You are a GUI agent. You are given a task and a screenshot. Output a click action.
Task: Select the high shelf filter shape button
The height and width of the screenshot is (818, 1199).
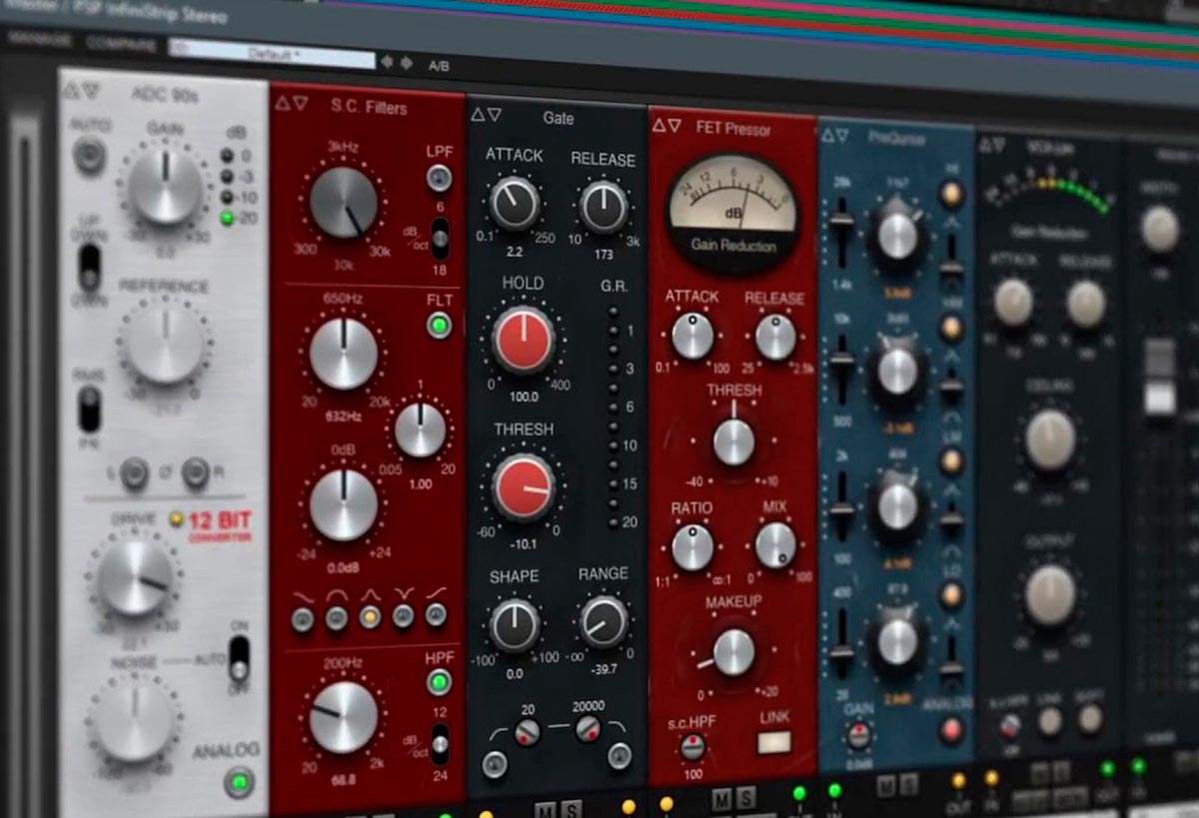click(x=436, y=614)
